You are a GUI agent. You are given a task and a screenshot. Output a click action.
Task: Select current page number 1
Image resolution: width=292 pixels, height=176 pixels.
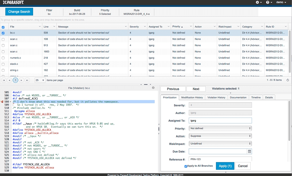coord(15,80)
